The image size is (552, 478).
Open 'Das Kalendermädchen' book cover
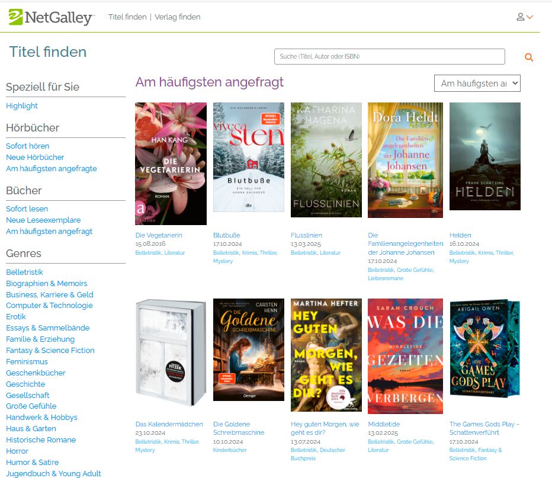pyautogui.click(x=171, y=352)
